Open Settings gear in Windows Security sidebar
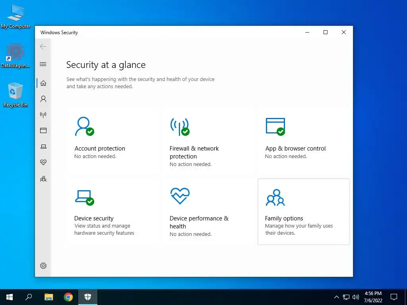 tap(43, 266)
